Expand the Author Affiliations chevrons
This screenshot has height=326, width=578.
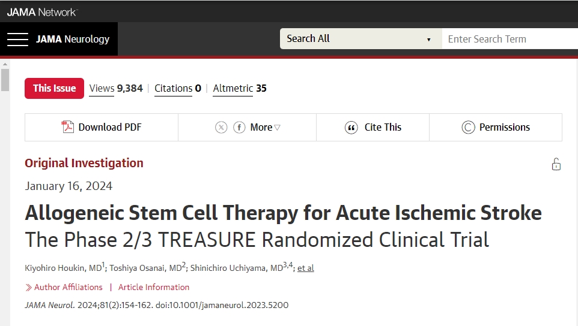[x=29, y=287]
